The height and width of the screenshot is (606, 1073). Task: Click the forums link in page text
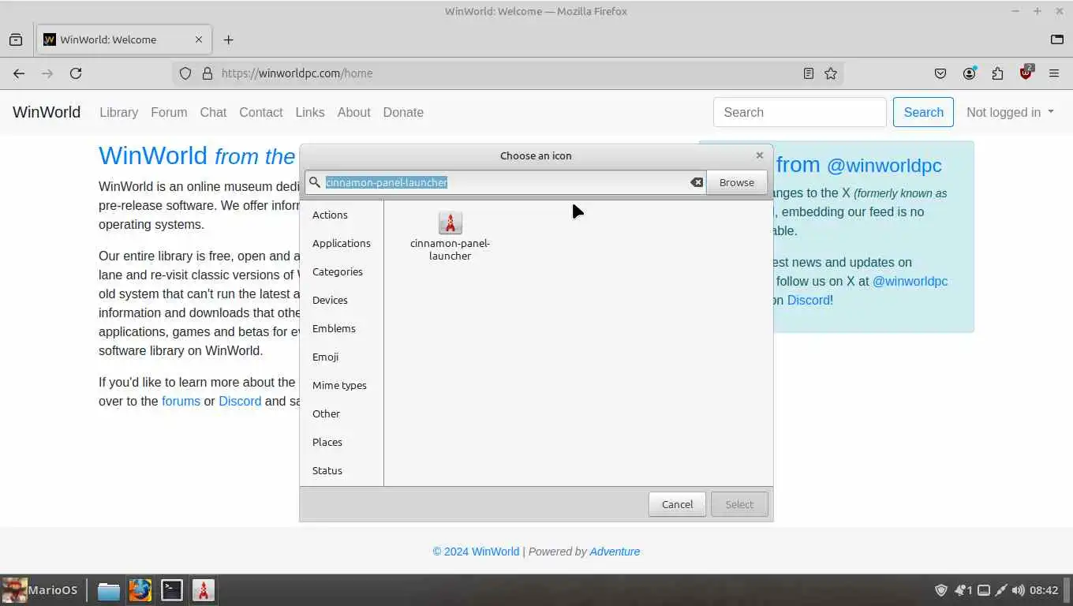181,401
